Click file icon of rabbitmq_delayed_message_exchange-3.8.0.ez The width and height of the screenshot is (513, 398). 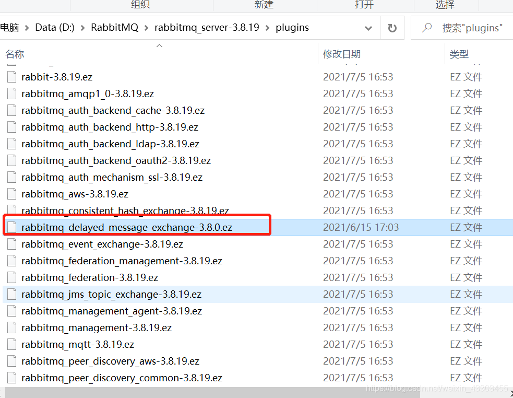tap(12, 227)
